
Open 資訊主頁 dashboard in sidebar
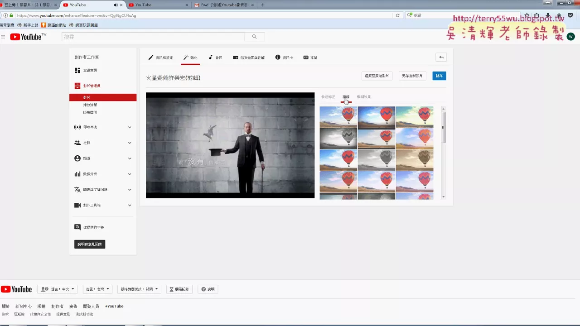(x=90, y=70)
